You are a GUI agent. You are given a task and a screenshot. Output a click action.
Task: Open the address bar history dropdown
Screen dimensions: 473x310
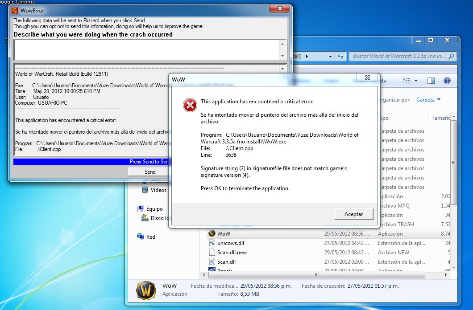tap(330, 56)
